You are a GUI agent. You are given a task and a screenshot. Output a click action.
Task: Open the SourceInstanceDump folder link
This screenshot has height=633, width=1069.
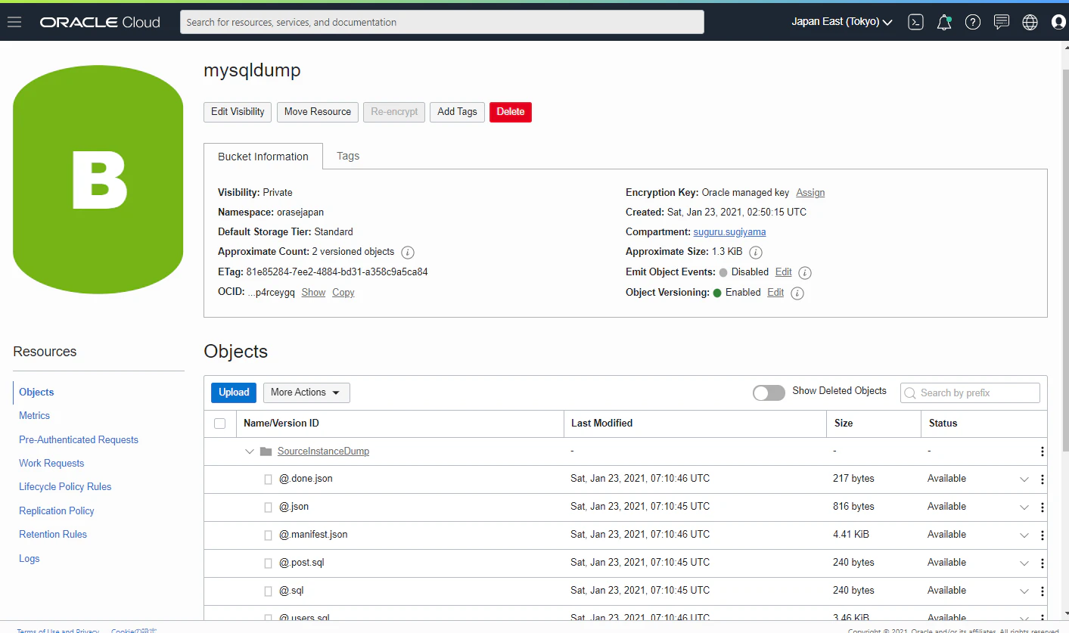tap(323, 451)
